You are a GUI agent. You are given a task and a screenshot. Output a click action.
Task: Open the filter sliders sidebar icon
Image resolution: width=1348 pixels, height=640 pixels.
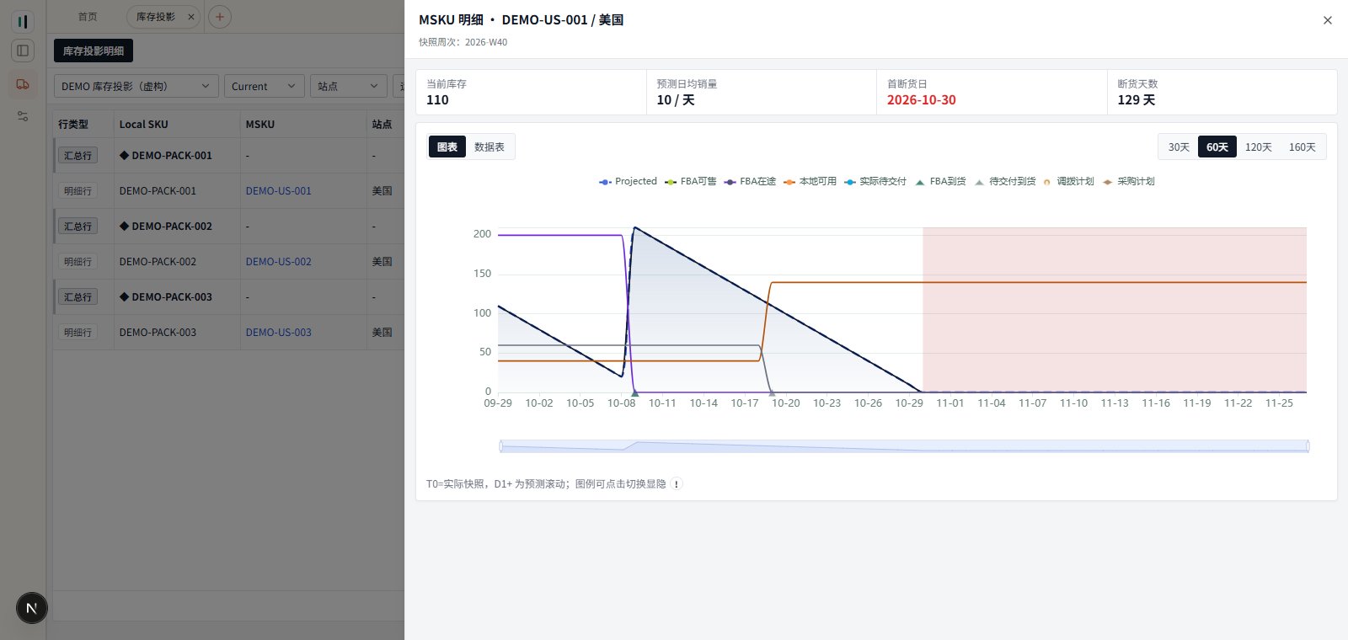[x=23, y=116]
